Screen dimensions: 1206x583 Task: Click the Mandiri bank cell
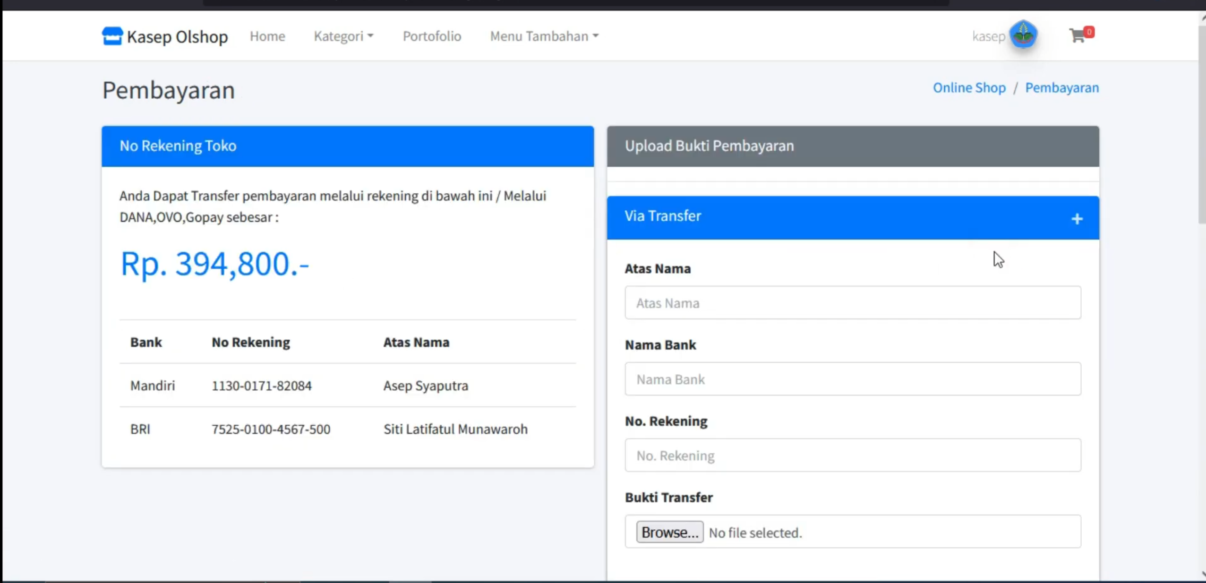click(153, 386)
